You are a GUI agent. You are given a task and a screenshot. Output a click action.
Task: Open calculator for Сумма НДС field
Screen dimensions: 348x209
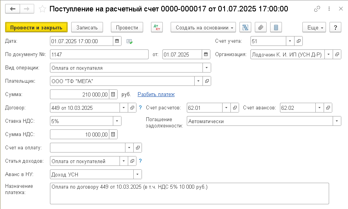(x=113, y=134)
